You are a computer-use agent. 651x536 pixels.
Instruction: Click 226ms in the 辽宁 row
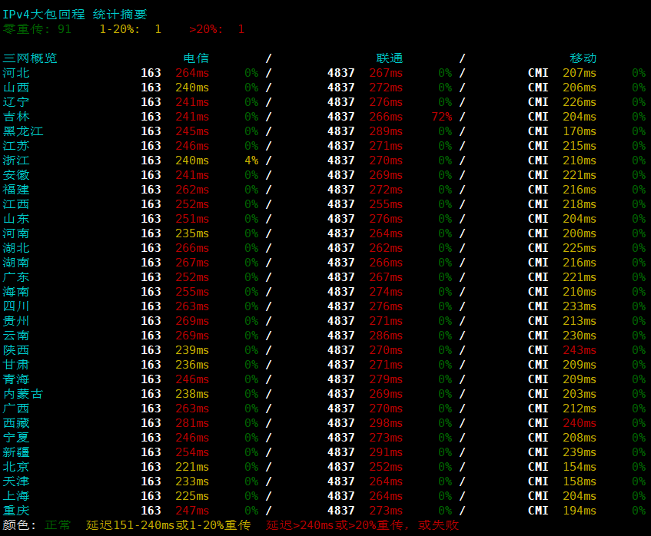tap(580, 102)
